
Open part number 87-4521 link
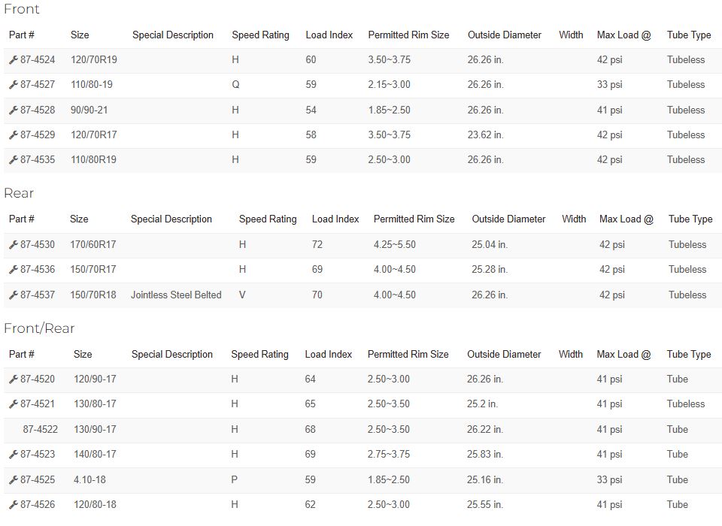click(x=38, y=404)
